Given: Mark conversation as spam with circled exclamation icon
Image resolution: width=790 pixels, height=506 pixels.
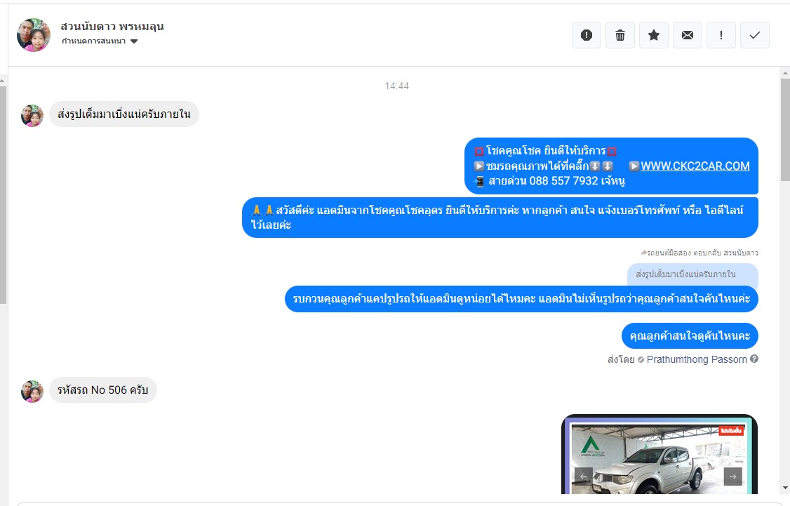Looking at the screenshot, I should pyautogui.click(x=586, y=35).
